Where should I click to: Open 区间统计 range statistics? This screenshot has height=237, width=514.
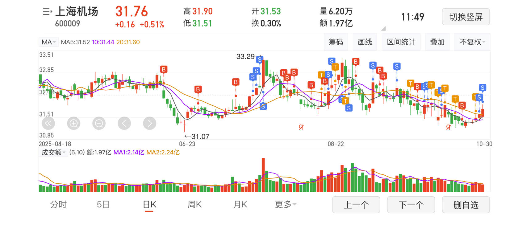tap(401, 42)
